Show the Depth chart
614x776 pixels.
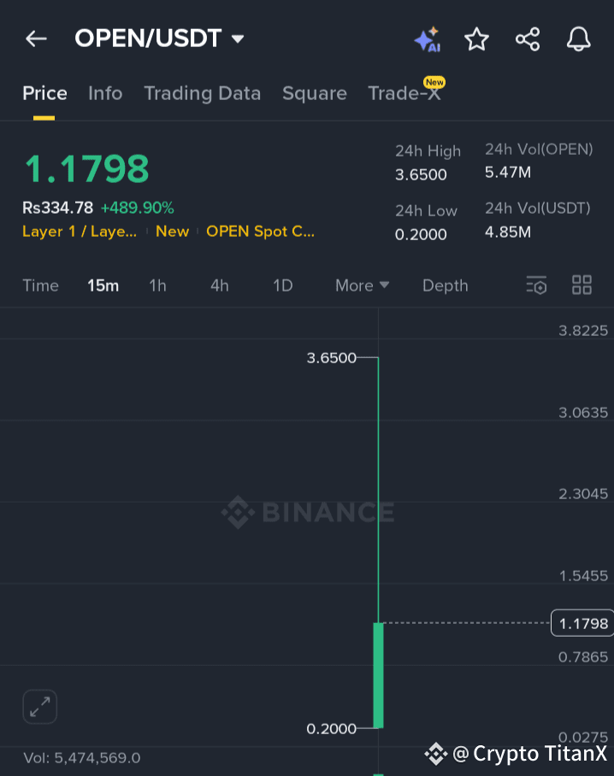point(446,285)
